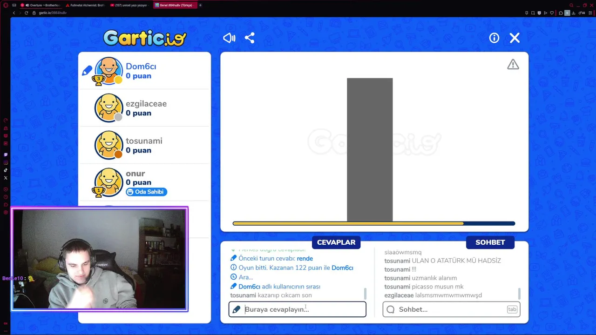Click Dom6cı's player avatar
596x335 pixels.
[x=108, y=71]
